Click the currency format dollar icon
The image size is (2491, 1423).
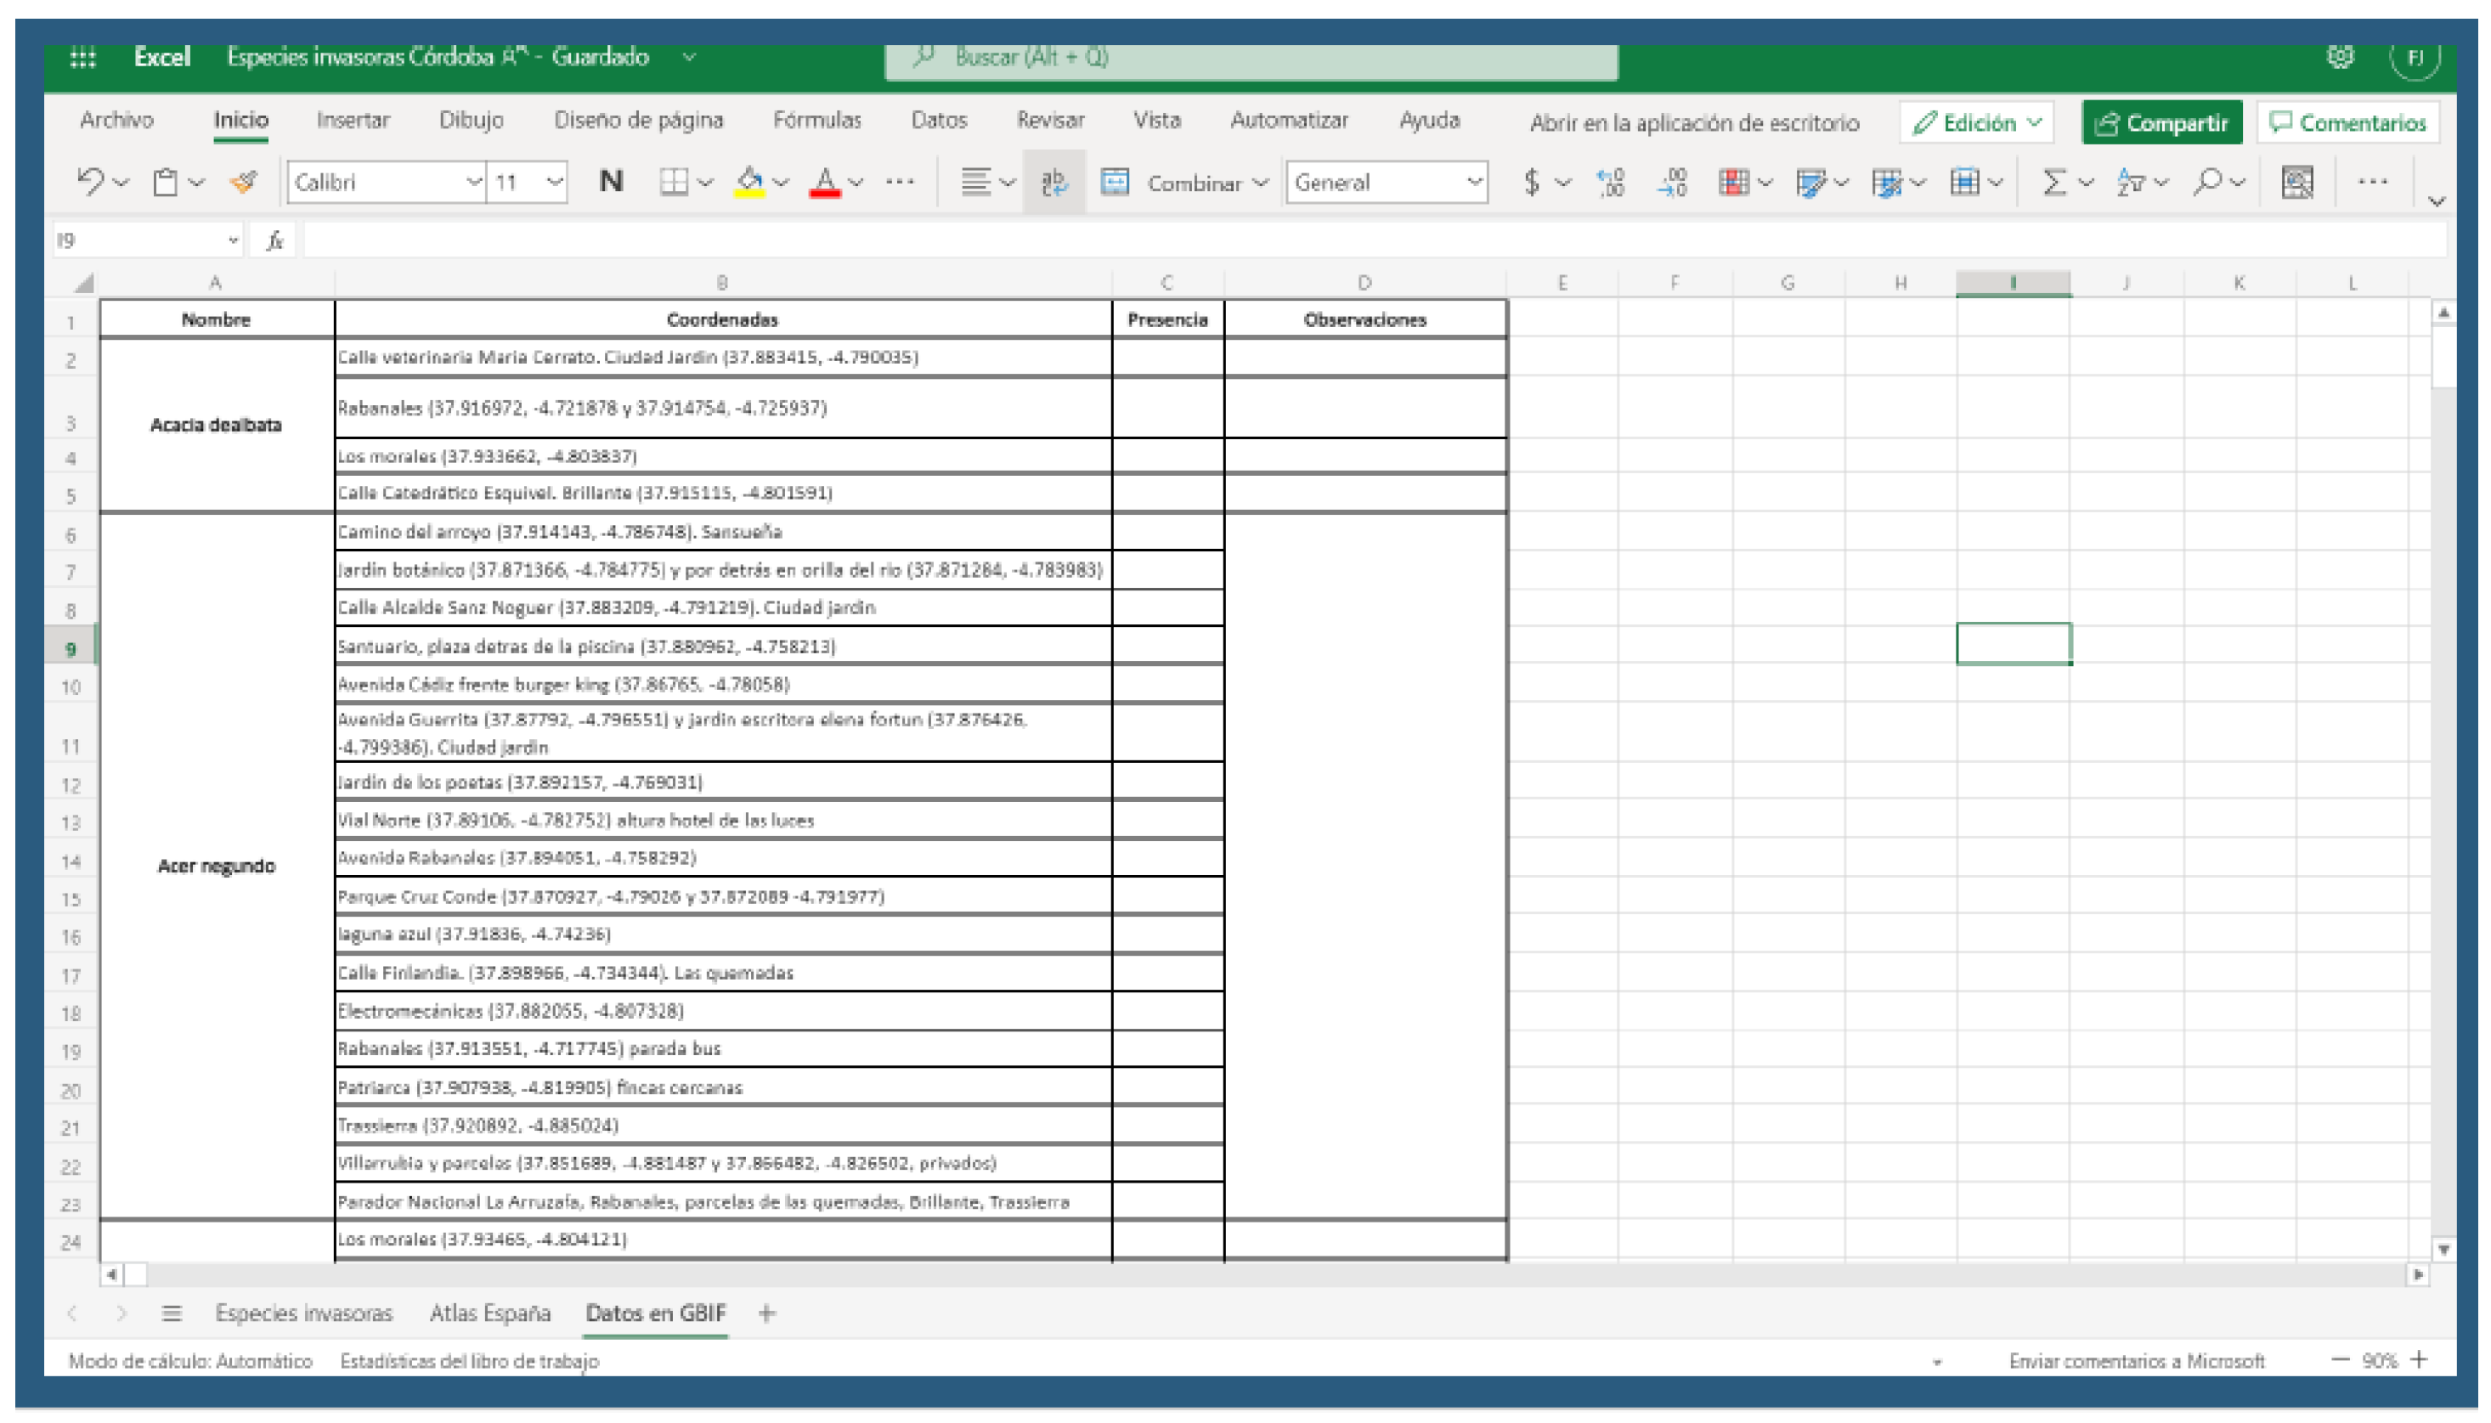coord(1531,182)
